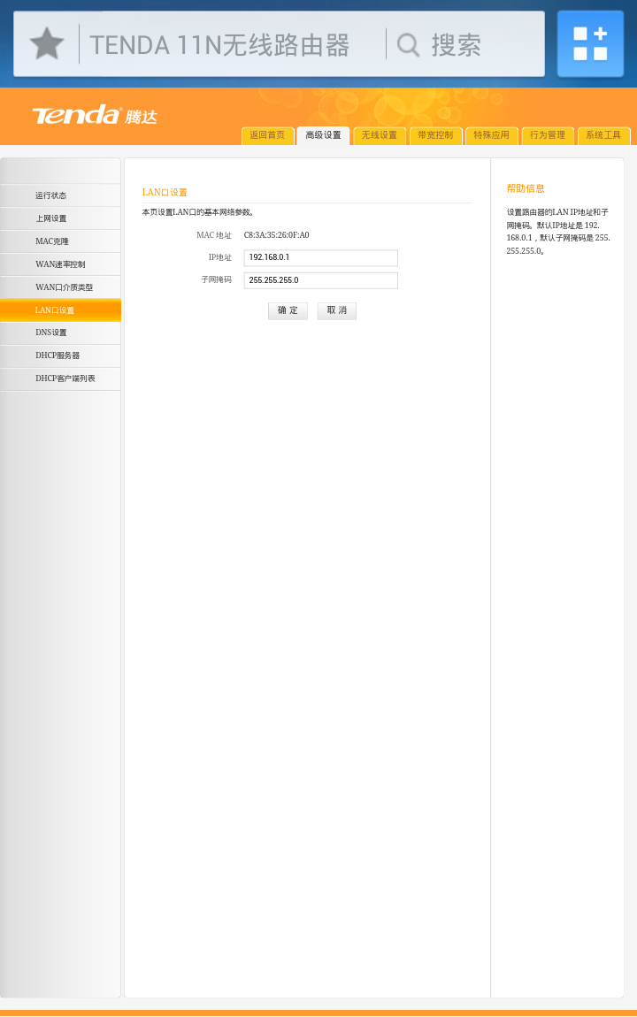Click the IP地址 label
This screenshot has height=1017, width=637.
220,257
